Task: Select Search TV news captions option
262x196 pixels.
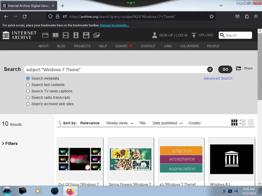Action: point(28,91)
